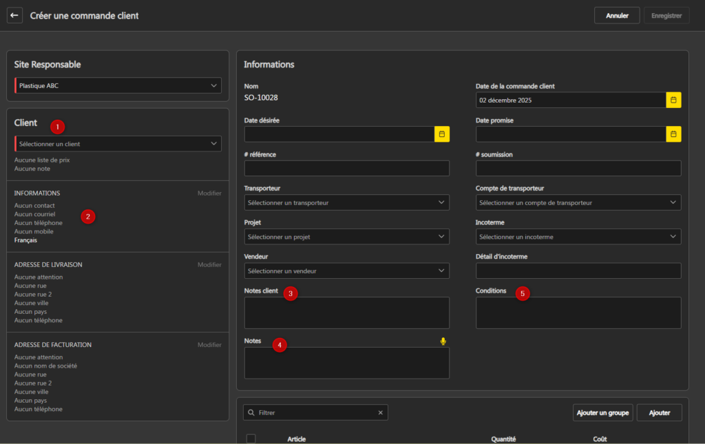
Task: Open the Date promise calendar picker
Action: pyautogui.click(x=673, y=134)
